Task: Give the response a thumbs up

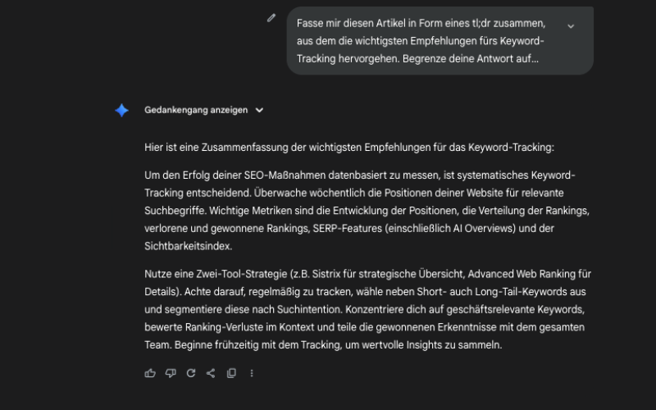Action: 150,373
